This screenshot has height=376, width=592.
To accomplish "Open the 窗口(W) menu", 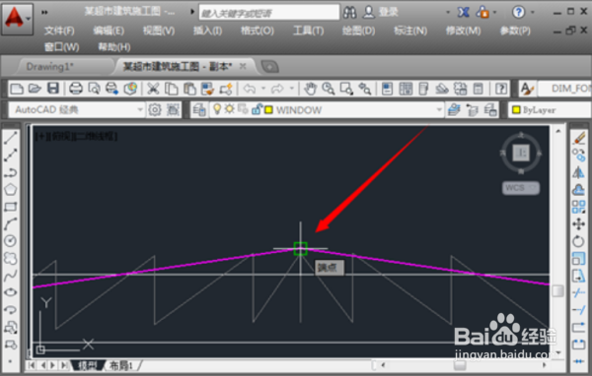I will coord(61,47).
